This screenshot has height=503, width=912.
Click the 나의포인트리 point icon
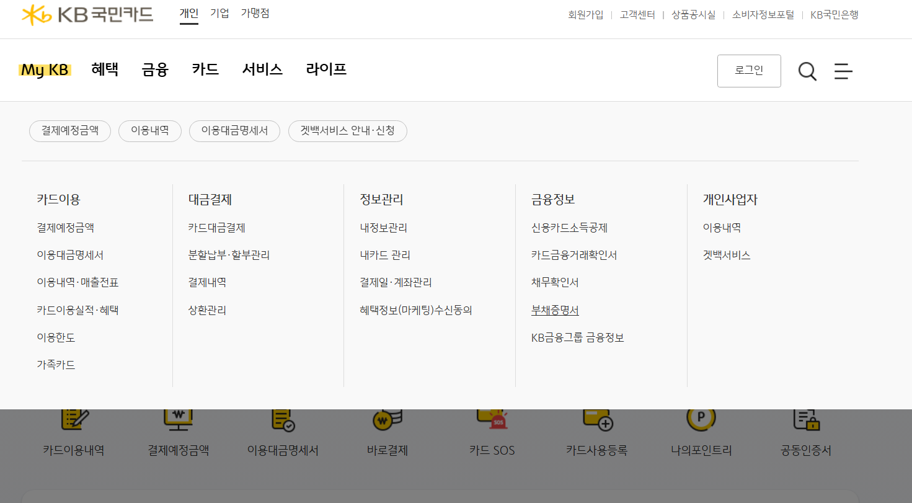[701, 421]
